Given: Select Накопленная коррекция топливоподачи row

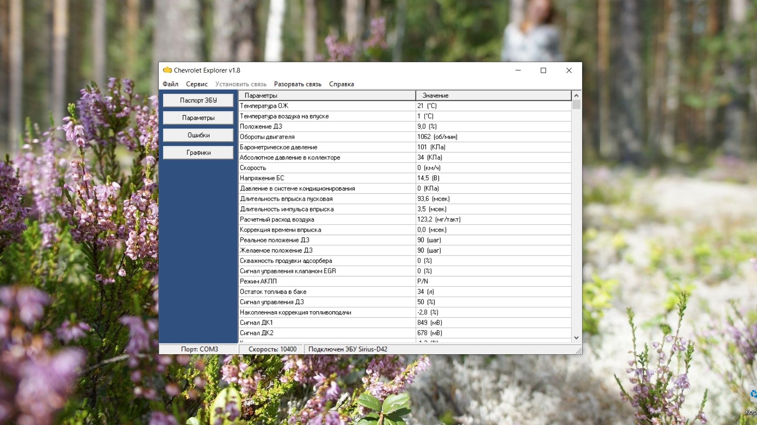Looking at the screenshot, I should 405,312.
